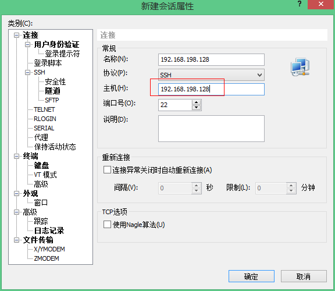Select 连接 category in tree
The width and height of the screenshot is (335, 291).
point(30,35)
